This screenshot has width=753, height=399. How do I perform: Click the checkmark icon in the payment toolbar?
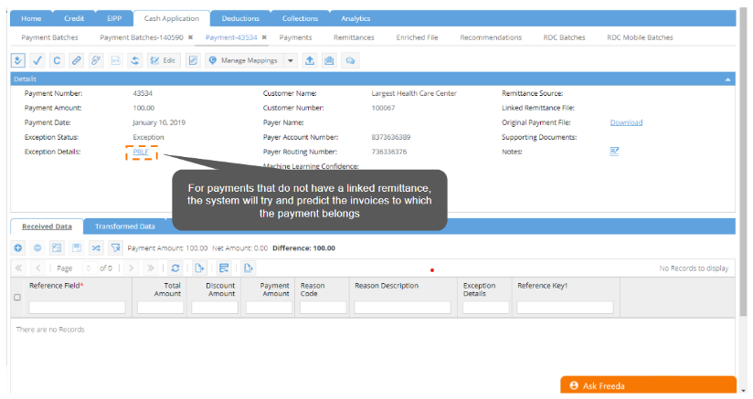[37, 60]
